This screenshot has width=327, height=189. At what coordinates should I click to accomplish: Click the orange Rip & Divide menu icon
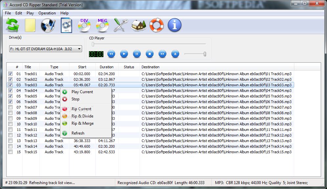coord(65,116)
